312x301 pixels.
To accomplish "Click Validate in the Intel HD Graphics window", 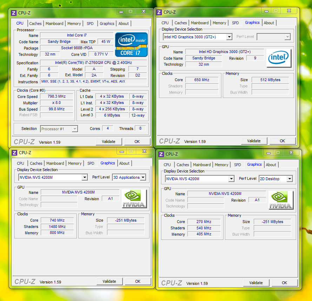I will pyautogui.click(x=254, y=141).
